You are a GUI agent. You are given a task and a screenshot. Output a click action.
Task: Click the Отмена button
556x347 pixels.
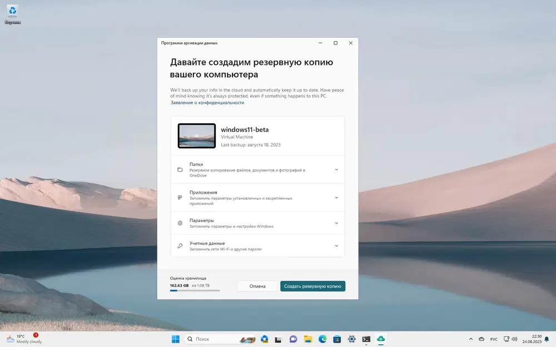(x=257, y=286)
